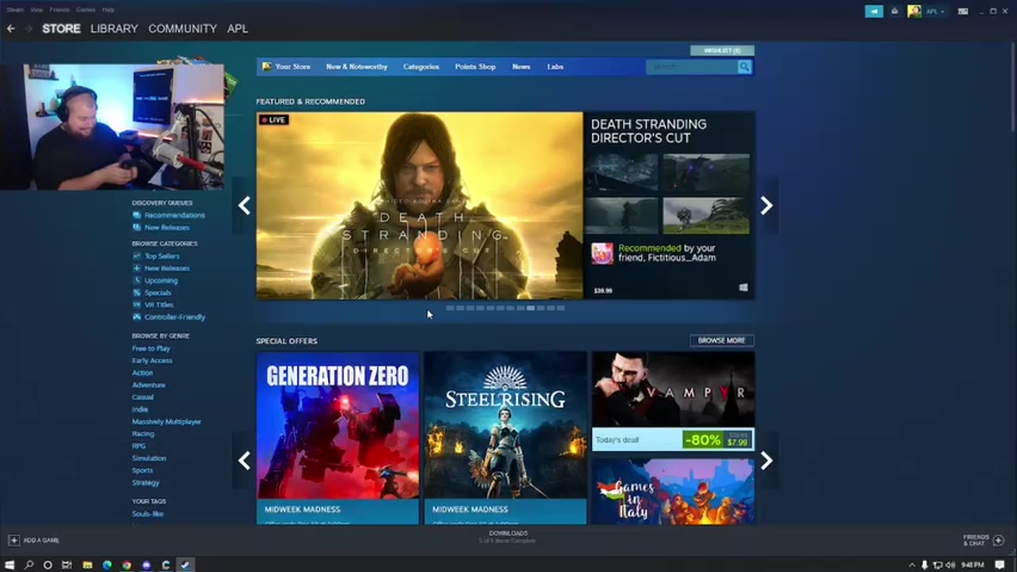Open Windows taskbar search
This screenshot has height=572, width=1017.
pos(29,565)
